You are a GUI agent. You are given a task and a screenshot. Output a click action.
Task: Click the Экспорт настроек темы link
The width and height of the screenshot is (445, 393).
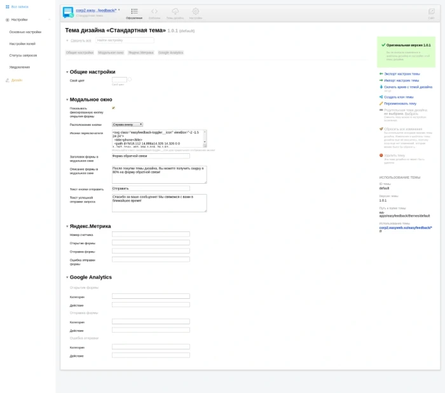(x=402, y=74)
